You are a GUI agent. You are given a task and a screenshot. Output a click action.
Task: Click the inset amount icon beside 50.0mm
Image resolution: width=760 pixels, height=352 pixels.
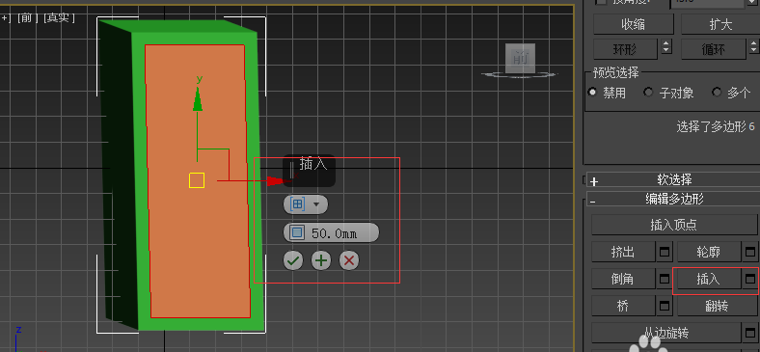(x=297, y=232)
